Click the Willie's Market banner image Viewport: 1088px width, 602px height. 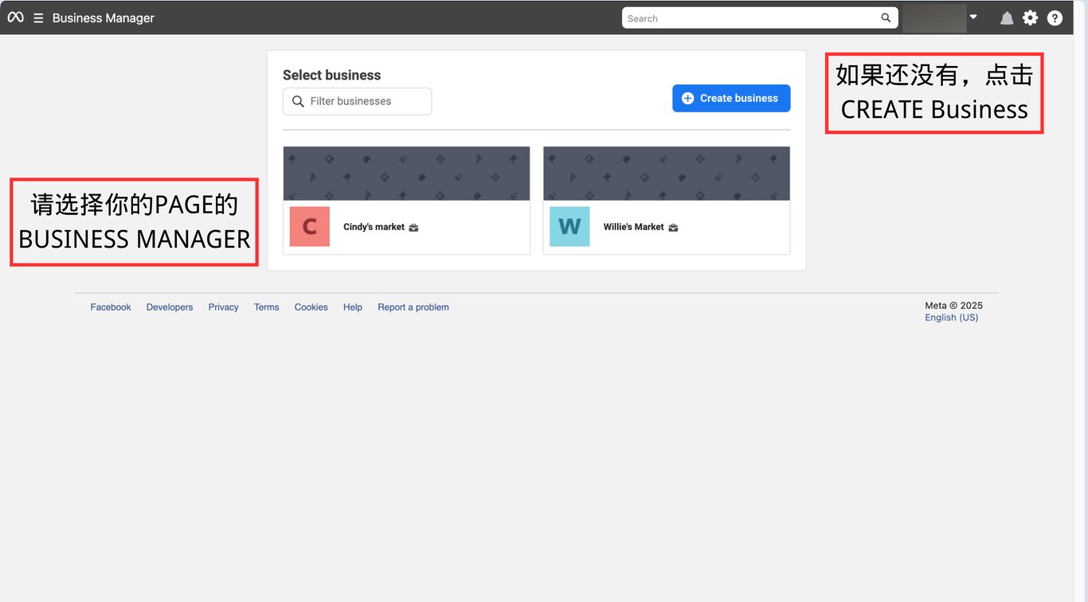pyautogui.click(x=667, y=174)
